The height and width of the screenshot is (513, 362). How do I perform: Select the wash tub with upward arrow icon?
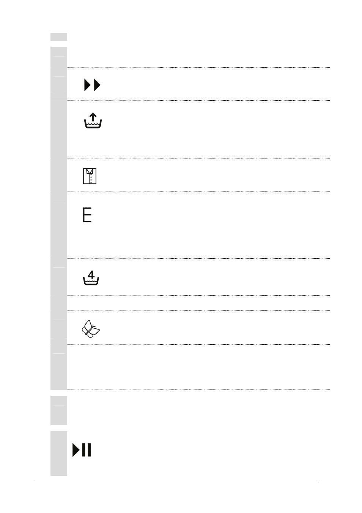(x=93, y=120)
